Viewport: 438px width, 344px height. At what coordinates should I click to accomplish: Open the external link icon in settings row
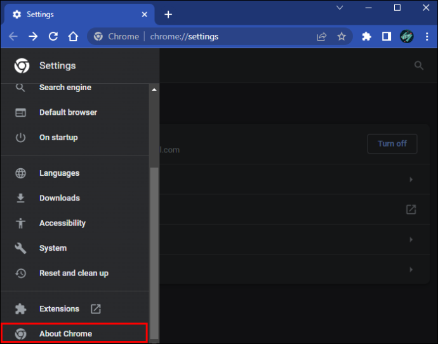click(x=411, y=209)
